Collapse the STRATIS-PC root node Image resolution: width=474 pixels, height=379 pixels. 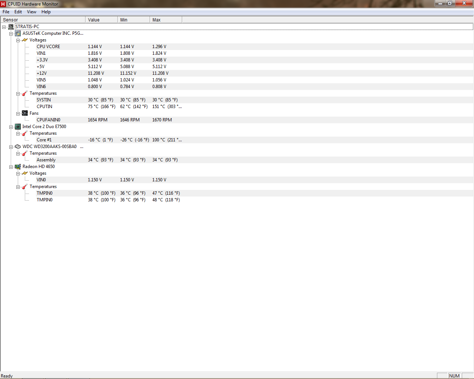click(4, 27)
